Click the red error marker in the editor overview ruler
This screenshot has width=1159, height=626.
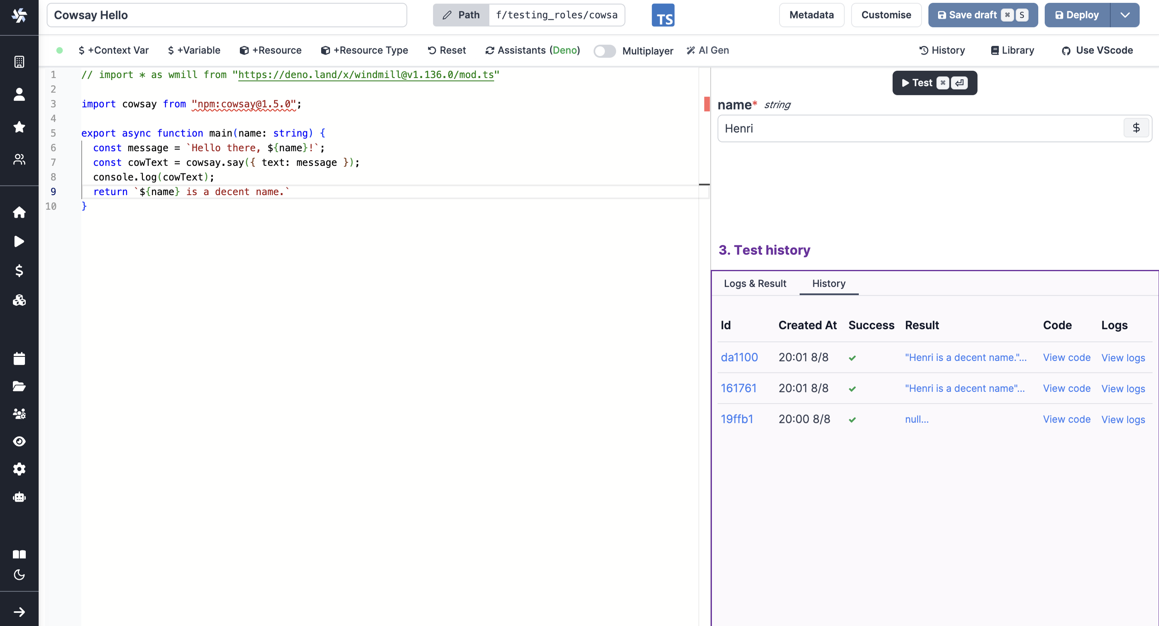[x=706, y=104]
